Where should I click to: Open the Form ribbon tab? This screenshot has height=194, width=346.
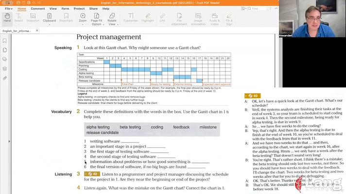coord(65,9)
